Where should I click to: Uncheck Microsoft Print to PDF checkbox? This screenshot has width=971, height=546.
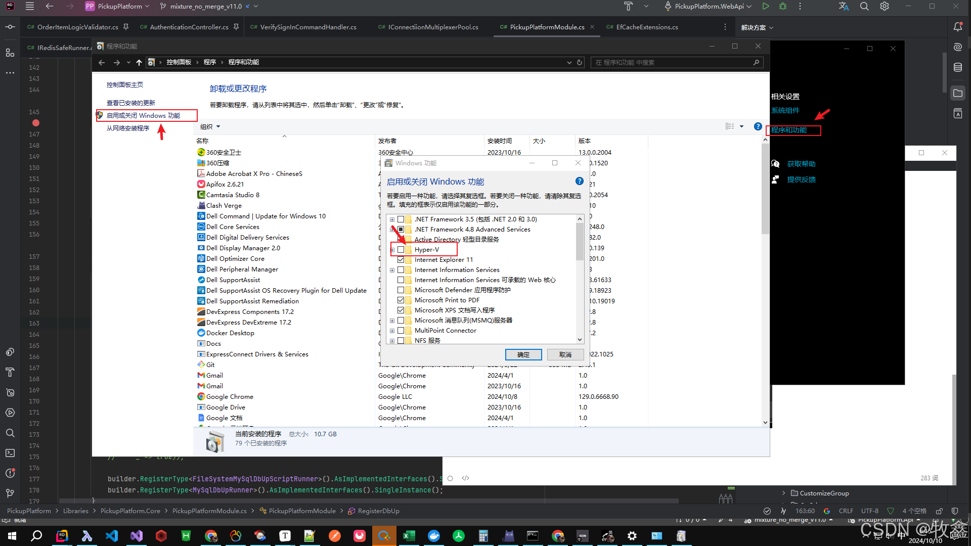(401, 300)
